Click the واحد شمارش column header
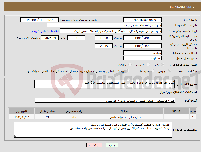Viewport: 201px width, 152px height. point(74,111)
